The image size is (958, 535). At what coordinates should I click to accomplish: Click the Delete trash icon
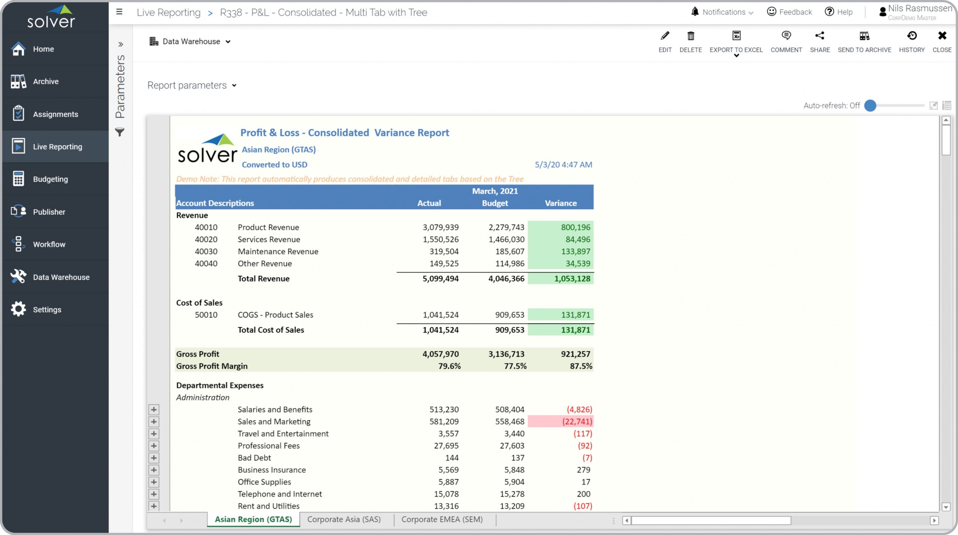pyautogui.click(x=690, y=36)
